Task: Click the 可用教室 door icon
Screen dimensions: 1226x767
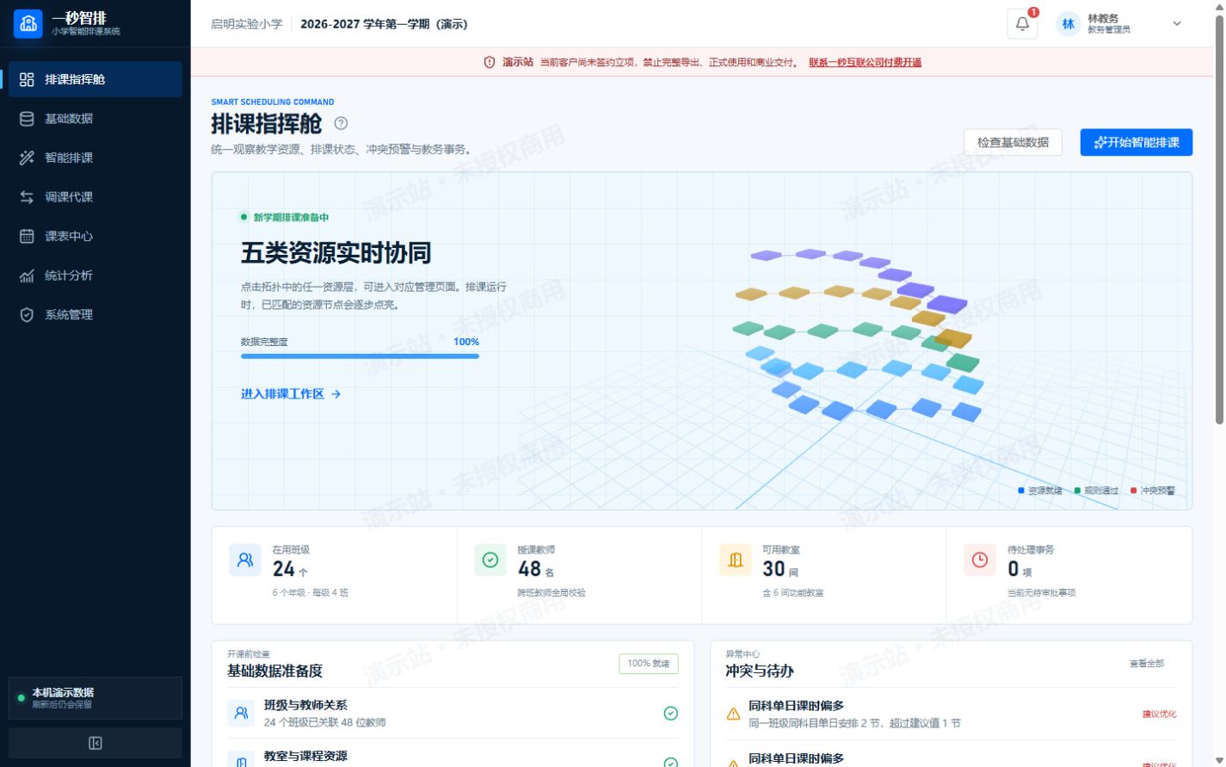Action: (x=736, y=560)
